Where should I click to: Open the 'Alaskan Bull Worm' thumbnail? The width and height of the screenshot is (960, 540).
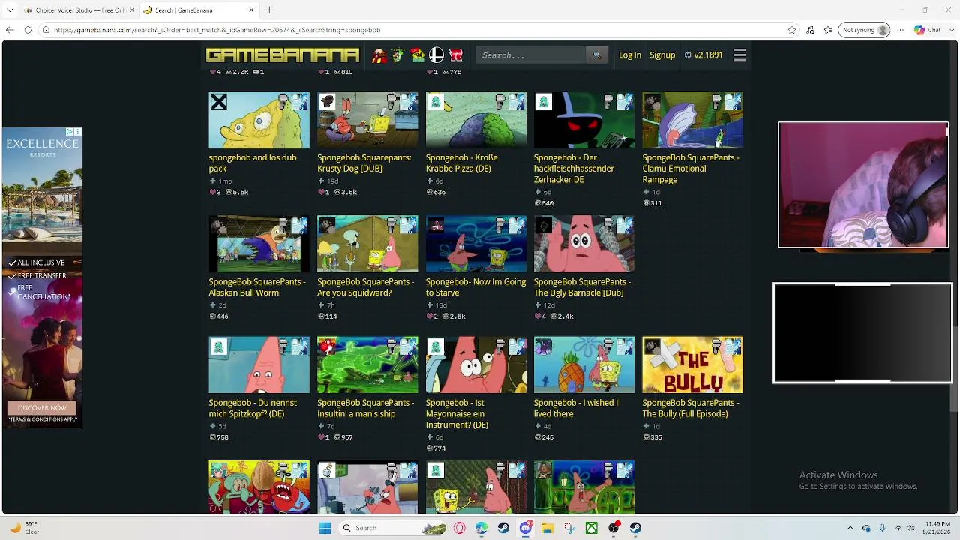tap(259, 244)
